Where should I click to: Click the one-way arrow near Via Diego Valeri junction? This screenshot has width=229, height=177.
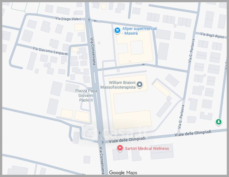point(89,20)
